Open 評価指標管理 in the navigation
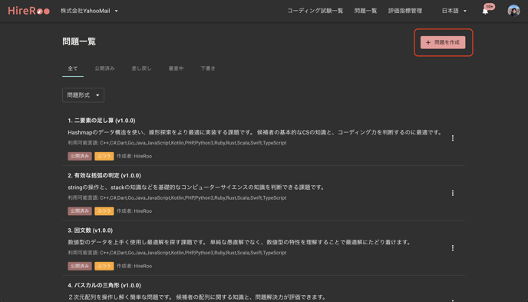The height and width of the screenshot is (302, 528). (x=405, y=11)
